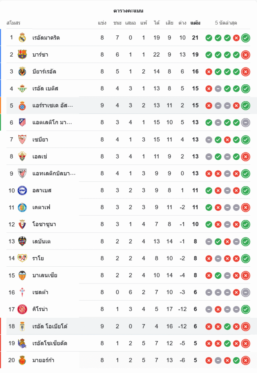Click the Villarreal yellow crest icon
The width and height of the screenshot is (257, 373).
pyautogui.click(x=22, y=72)
